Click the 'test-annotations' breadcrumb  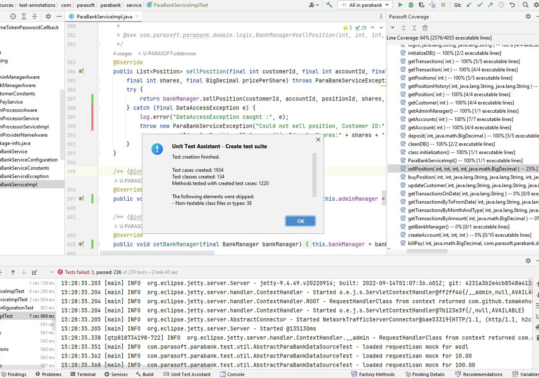(x=37, y=5)
